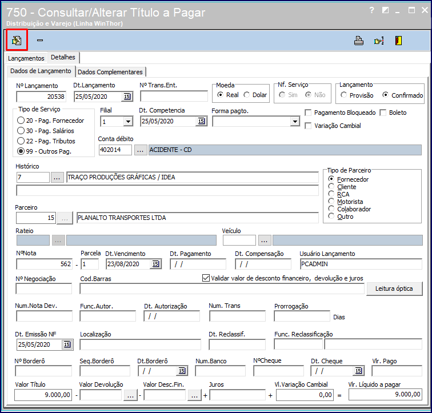Click the Conta débito code field

click(x=115, y=150)
